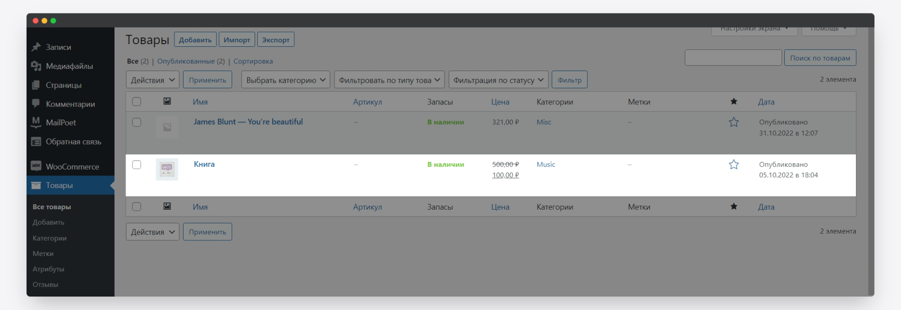Click the product search input field

(x=732, y=58)
